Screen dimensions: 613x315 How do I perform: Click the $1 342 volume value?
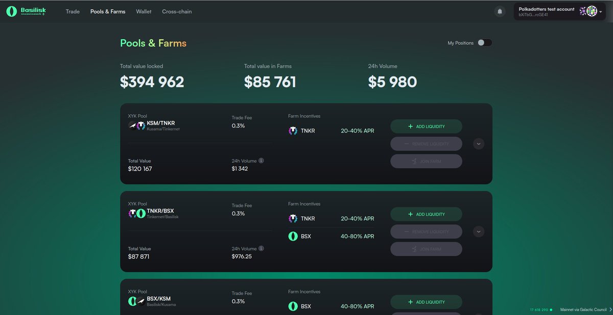point(240,169)
